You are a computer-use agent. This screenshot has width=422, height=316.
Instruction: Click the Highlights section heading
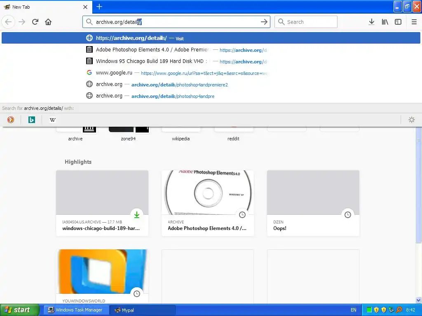78,162
